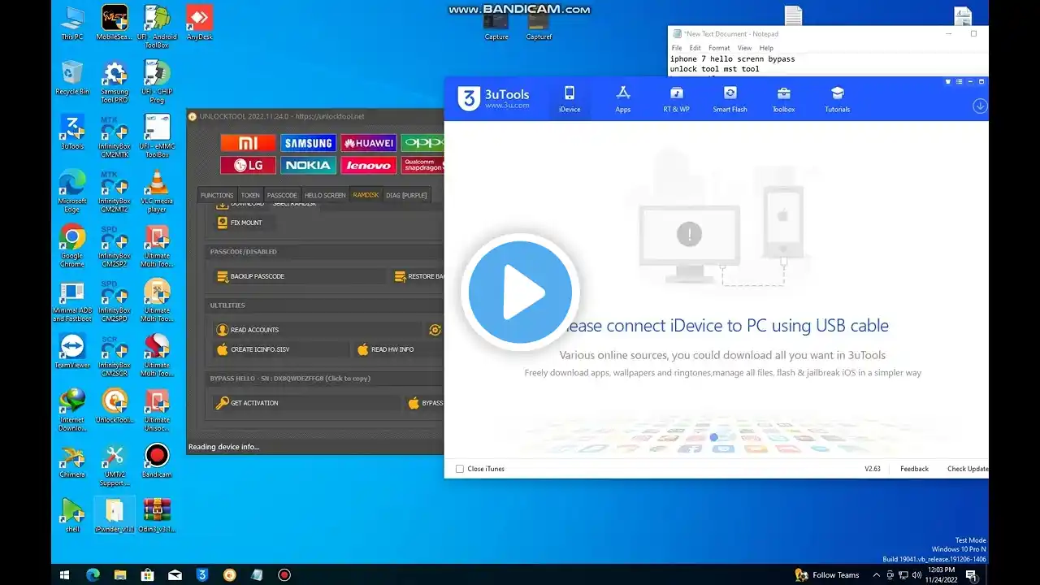Open File Explorer from the taskbar
The height and width of the screenshot is (585, 1040).
119,574
